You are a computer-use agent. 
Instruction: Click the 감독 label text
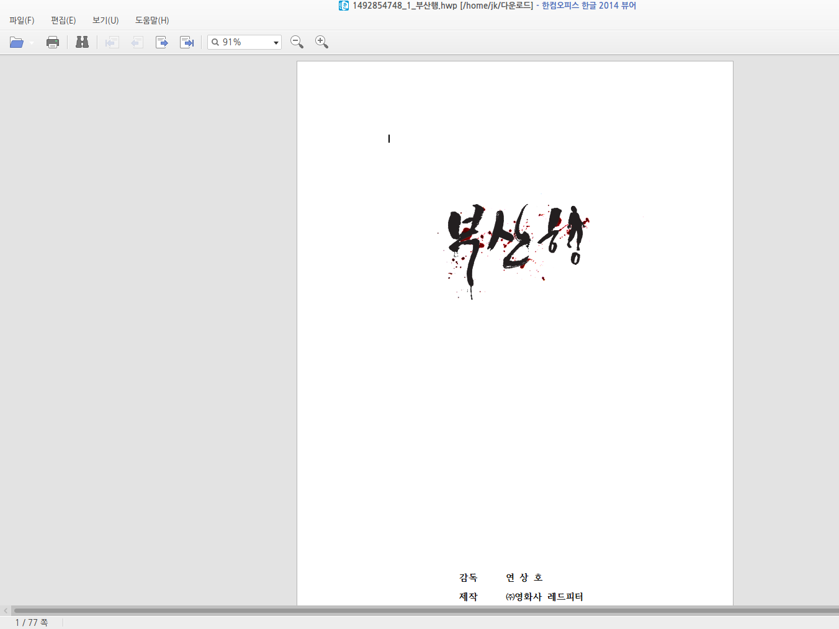469,578
